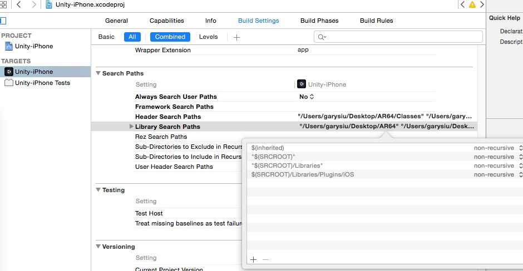Change $(inherited) non-recursive dropdown
Screen dimensions: 523x271
[498, 148]
